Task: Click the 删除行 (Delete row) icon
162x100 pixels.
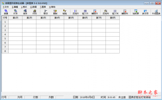Action: click(x=95, y=12)
